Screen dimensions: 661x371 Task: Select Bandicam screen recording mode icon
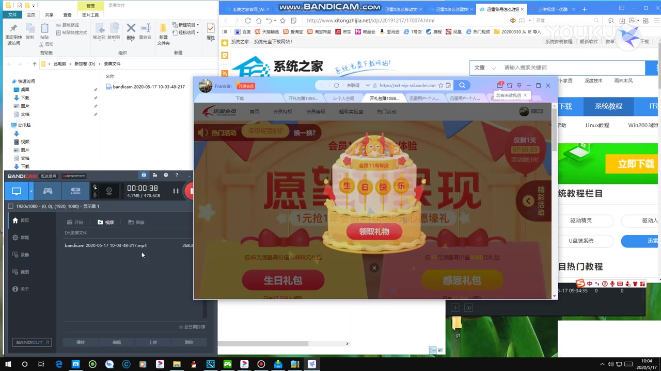tap(17, 191)
